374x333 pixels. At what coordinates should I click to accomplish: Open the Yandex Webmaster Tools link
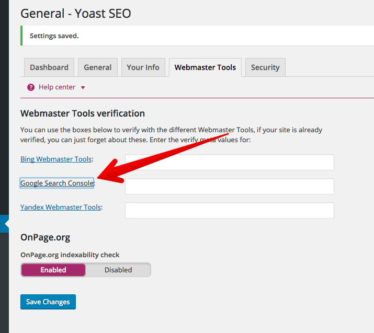tap(61, 207)
